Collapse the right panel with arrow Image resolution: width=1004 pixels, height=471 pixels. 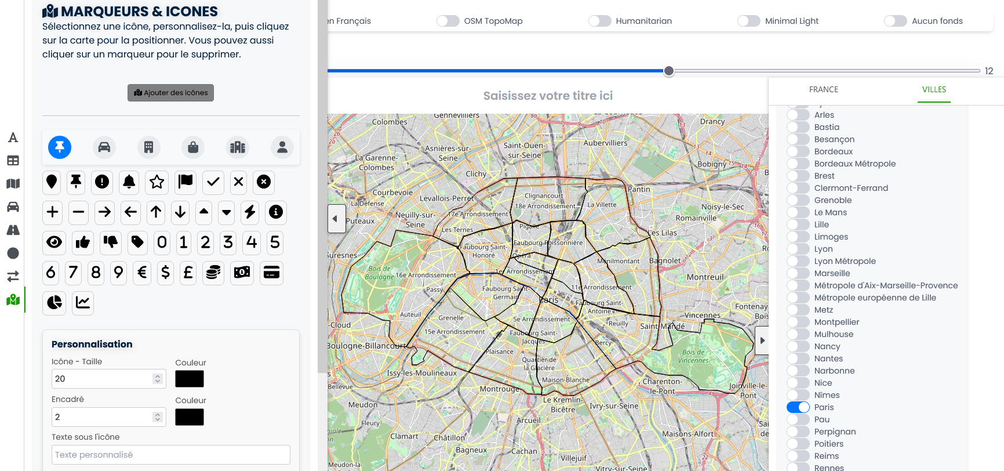[x=762, y=340]
